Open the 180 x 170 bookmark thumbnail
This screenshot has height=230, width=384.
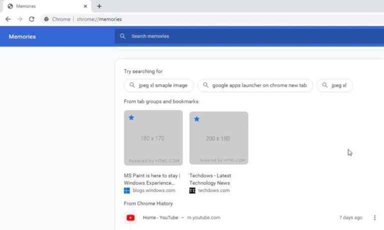153,138
